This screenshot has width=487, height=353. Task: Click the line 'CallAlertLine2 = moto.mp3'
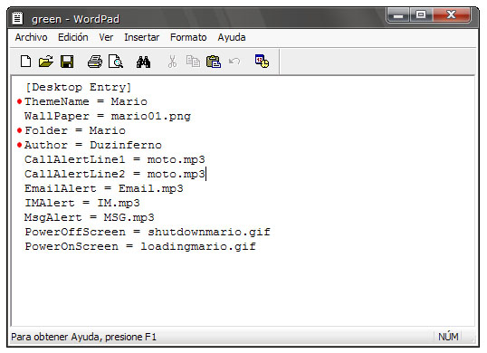[x=115, y=175]
